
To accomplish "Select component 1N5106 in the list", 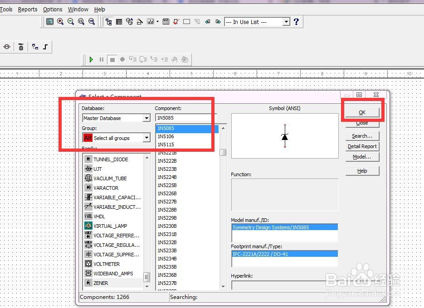I will point(187,136).
